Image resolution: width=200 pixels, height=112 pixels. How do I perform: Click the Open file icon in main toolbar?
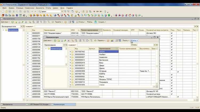pyautogui.click(x=6, y=11)
